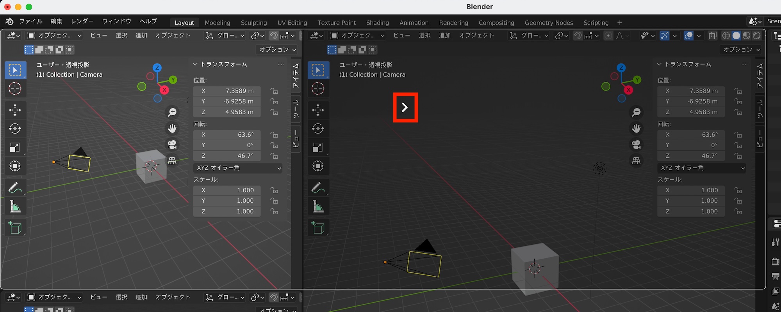Viewport: 781px width, 312px height.
Task: Select the 3D Cursor tool in left viewport
Action: coord(15,89)
